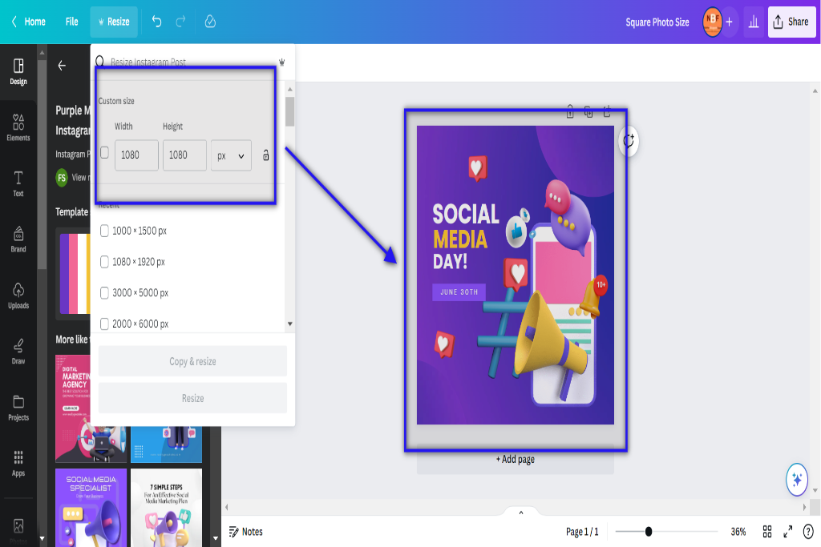Click the undo arrow icon
This screenshot has height=547, width=821.
click(156, 22)
